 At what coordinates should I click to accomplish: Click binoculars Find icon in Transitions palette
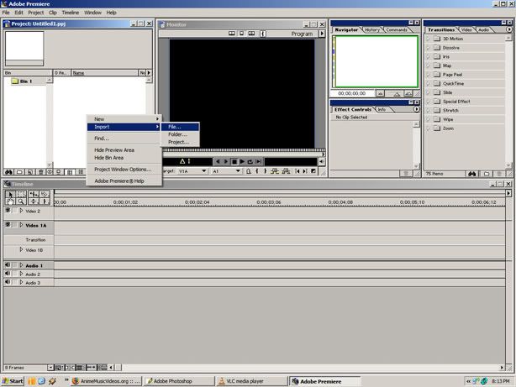[x=472, y=174]
